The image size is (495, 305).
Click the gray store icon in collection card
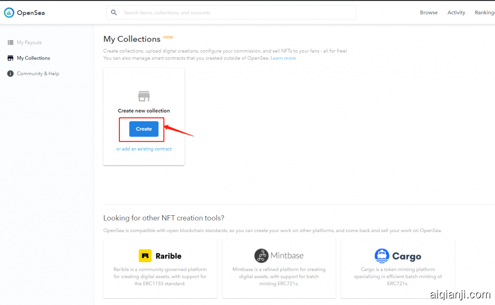point(144,96)
